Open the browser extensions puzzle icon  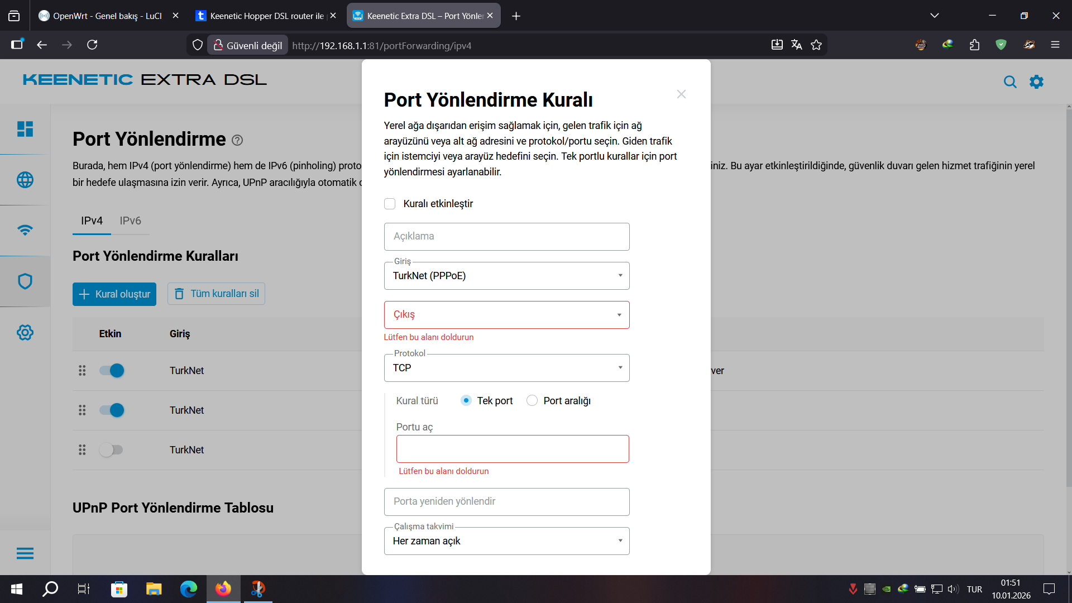[x=975, y=45]
